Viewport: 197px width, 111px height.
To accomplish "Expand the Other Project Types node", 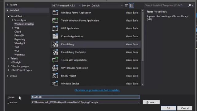I will [9, 70].
